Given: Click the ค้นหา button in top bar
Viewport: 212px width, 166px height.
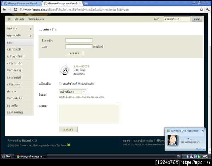Looking at the screenshot, I should 197,19.
